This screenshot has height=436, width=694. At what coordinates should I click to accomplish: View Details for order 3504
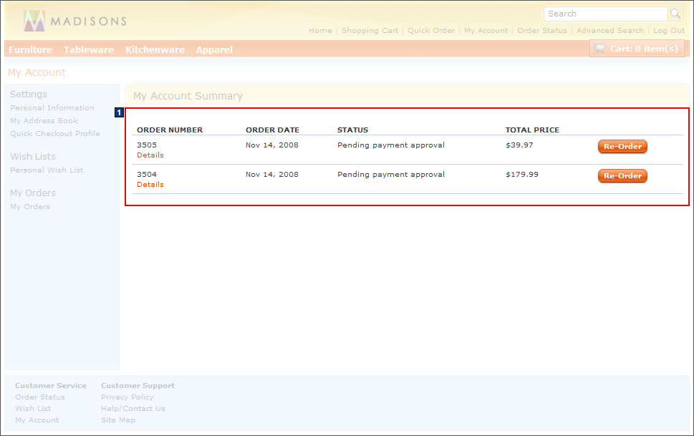point(150,185)
